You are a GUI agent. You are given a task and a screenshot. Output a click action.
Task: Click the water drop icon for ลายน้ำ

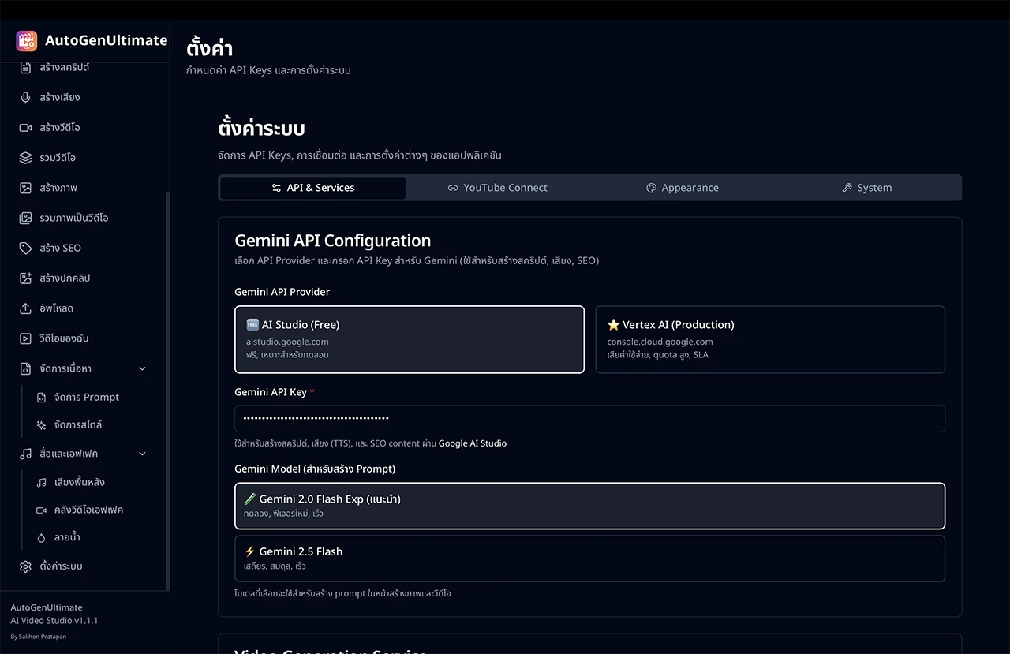point(41,537)
